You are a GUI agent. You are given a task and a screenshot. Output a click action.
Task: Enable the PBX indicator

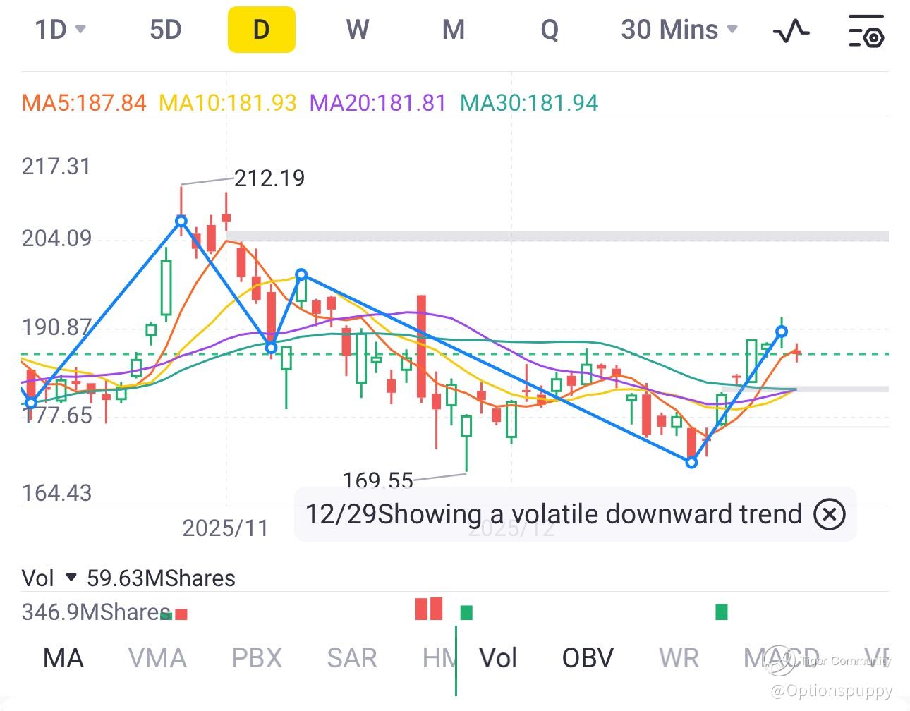point(257,658)
